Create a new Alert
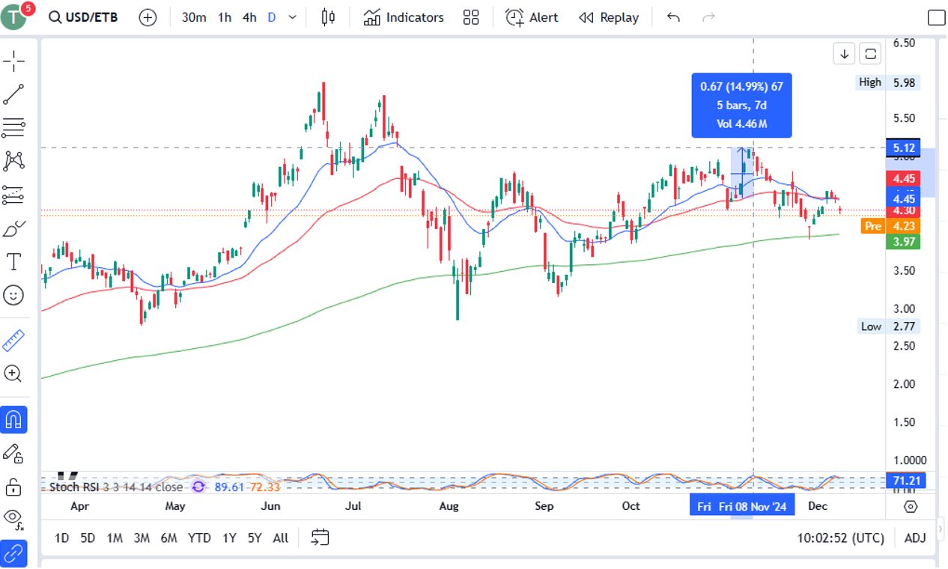This screenshot has width=948, height=569. (532, 17)
